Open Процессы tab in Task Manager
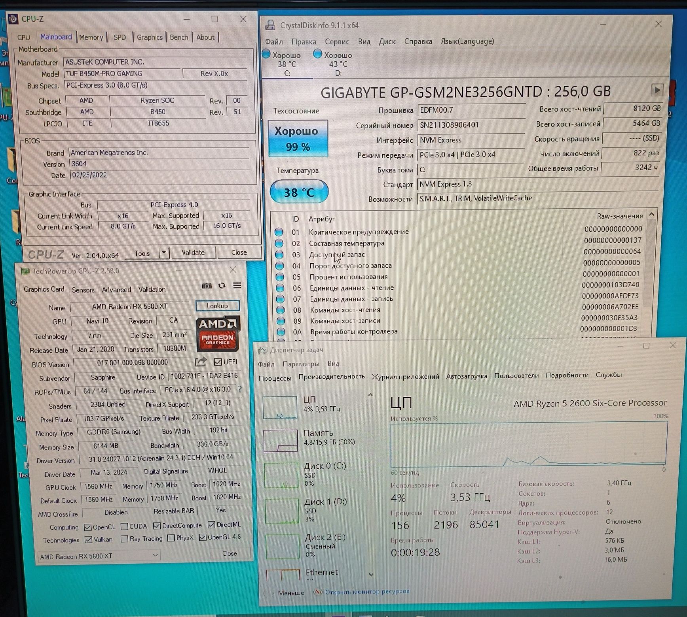 coord(275,378)
